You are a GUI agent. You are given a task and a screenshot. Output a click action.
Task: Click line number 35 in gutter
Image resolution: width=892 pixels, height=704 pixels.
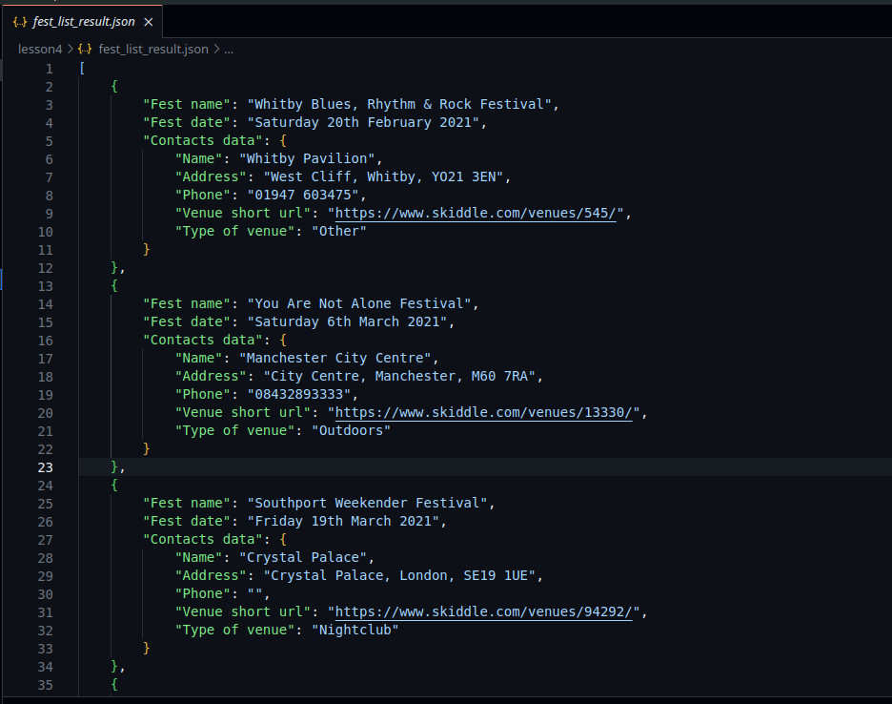point(46,685)
